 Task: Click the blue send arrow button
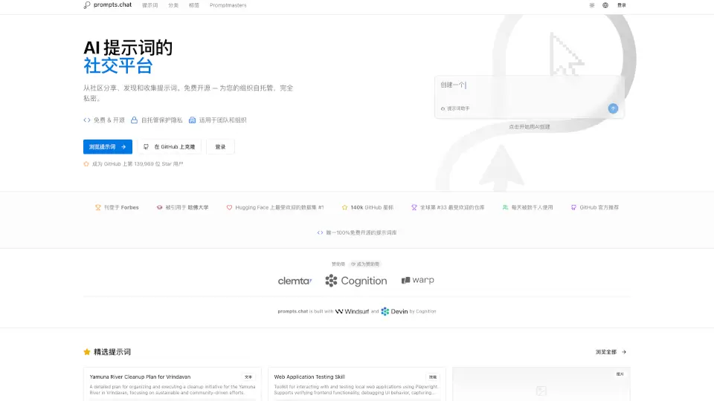click(613, 108)
